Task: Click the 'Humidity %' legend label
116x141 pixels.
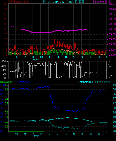Action: [x=23, y=82]
